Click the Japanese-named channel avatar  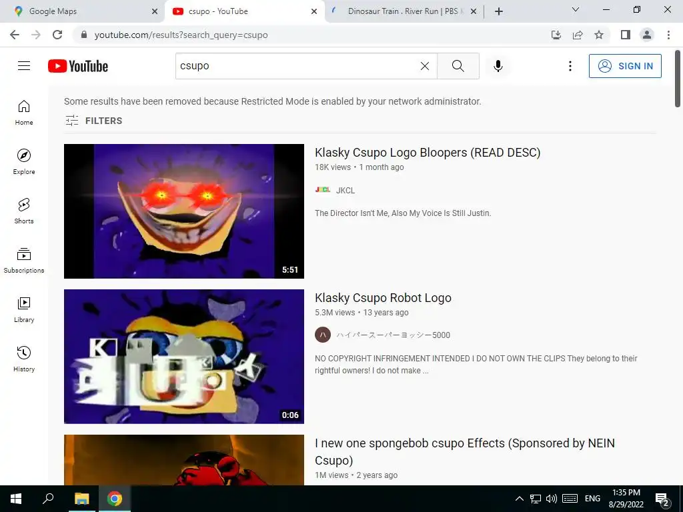(x=323, y=335)
